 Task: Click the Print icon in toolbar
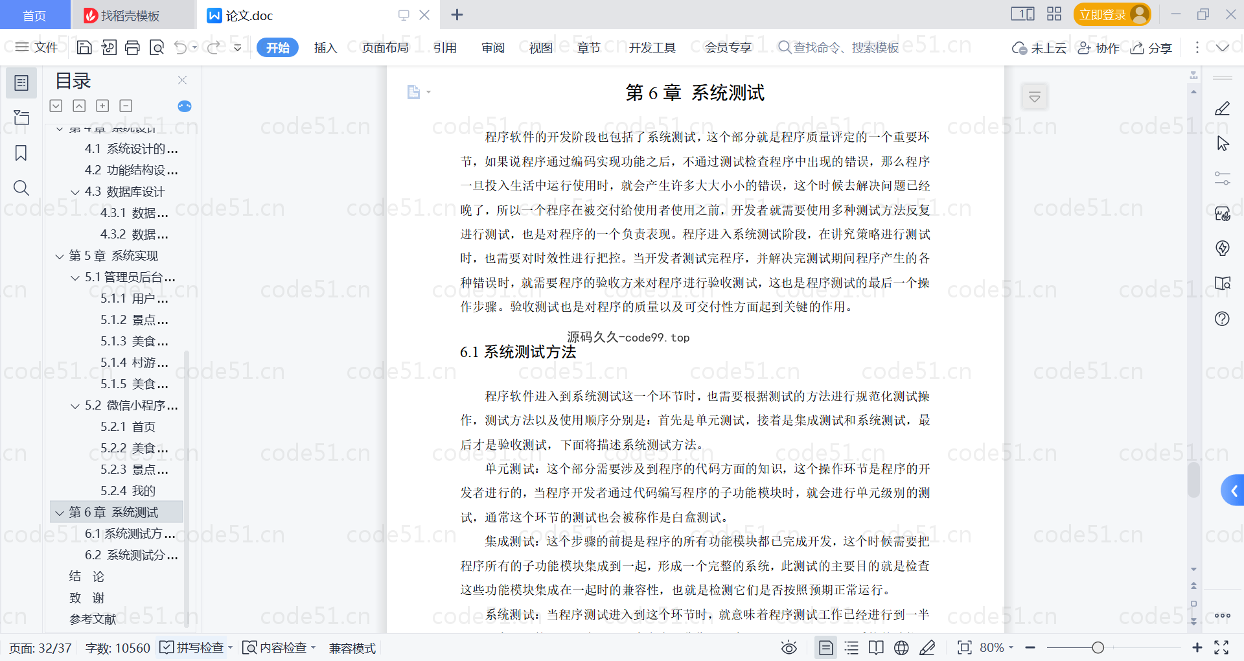pos(132,47)
